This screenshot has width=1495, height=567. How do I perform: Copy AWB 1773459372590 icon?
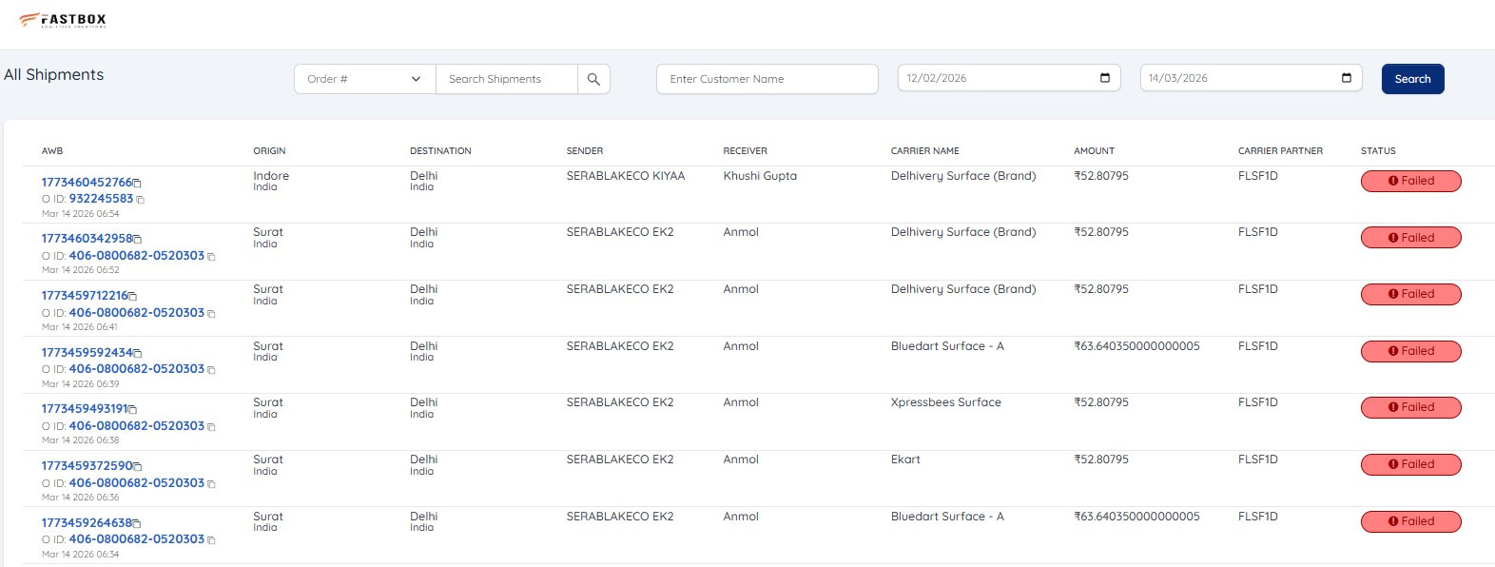coord(137,466)
